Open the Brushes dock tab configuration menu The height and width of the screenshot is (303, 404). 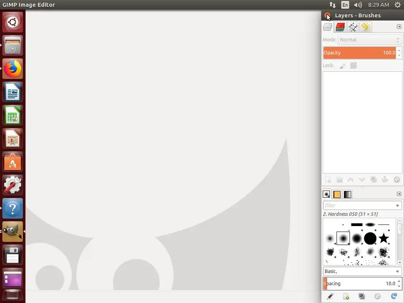coord(399,194)
